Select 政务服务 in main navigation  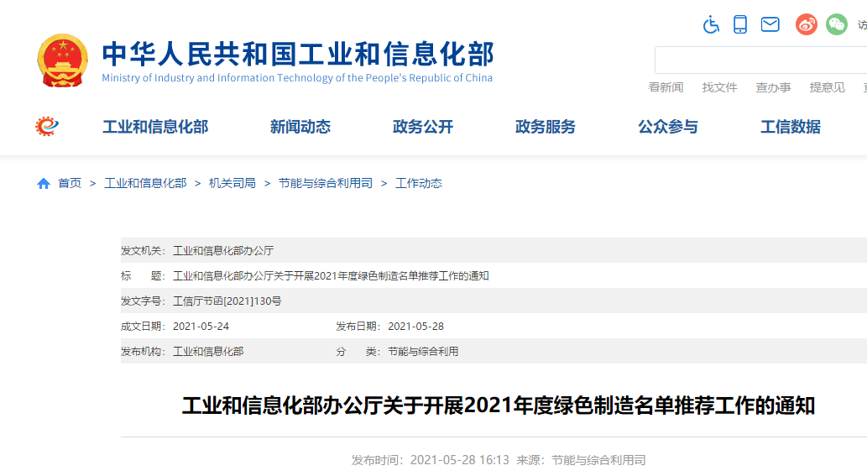[x=546, y=127]
